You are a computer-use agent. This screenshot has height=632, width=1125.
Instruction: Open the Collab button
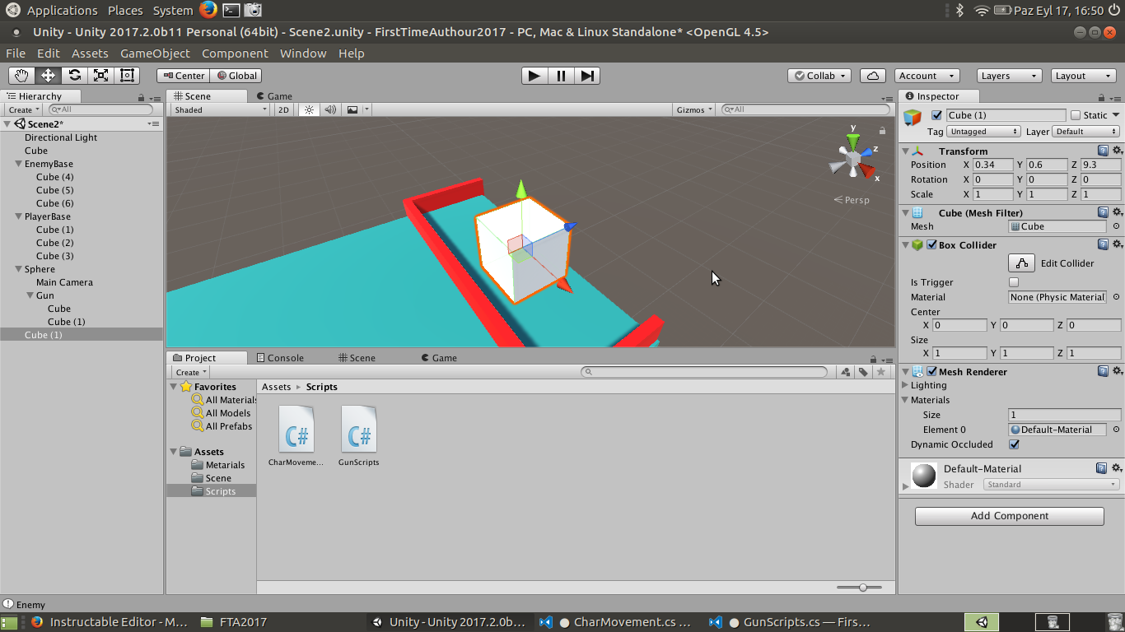pyautogui.click(x=821, y=76)
